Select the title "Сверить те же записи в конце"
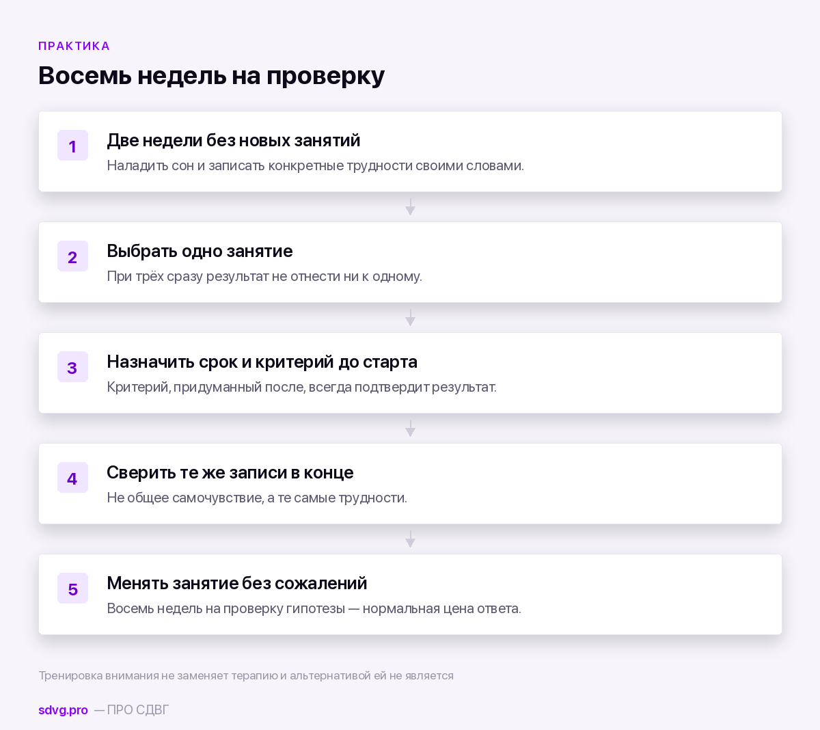820x730 pixels. click(230, 472)
